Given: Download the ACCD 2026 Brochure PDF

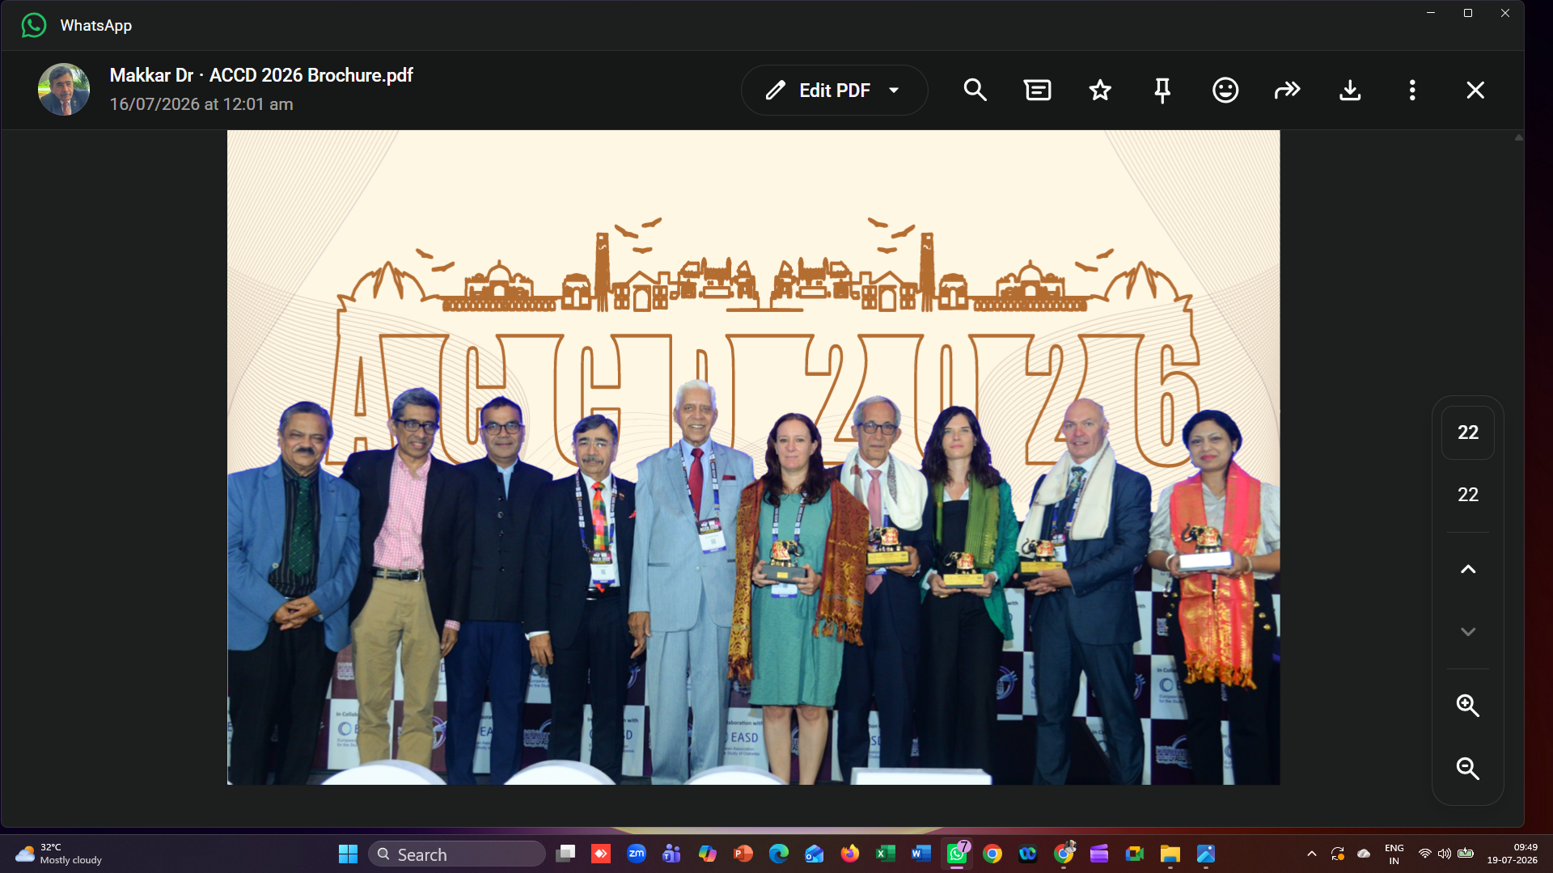Looking at the screenshot, I should click(1350, 90).
